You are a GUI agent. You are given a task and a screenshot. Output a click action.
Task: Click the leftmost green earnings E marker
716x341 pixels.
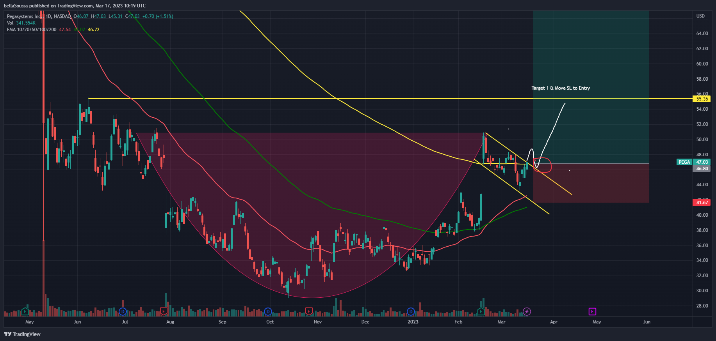click(x=25, y=311)
